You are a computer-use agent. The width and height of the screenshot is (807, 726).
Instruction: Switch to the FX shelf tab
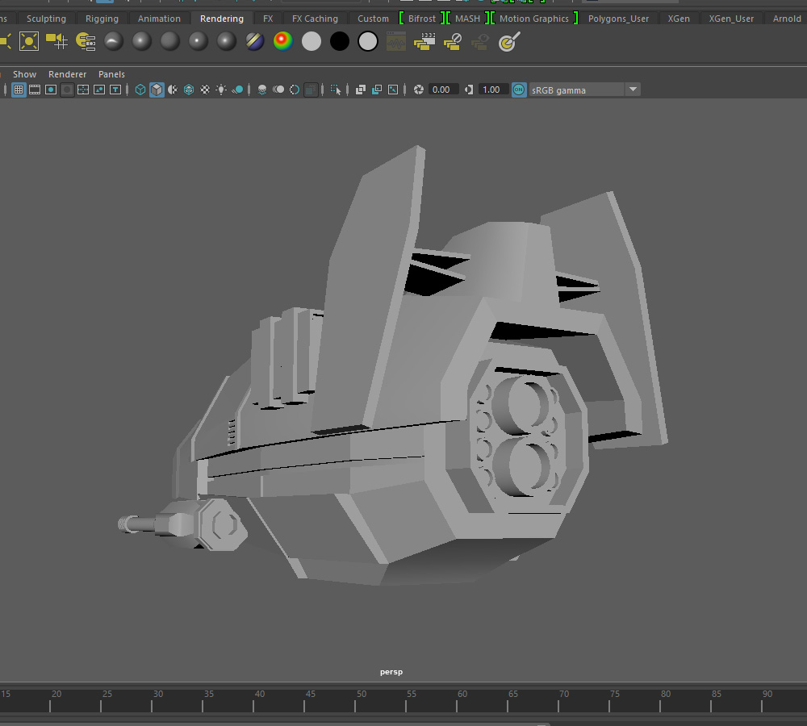(x=268, y=19)
